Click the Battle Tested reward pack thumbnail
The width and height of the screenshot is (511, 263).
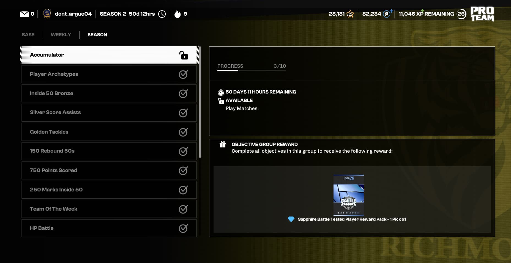click(348, 195)
